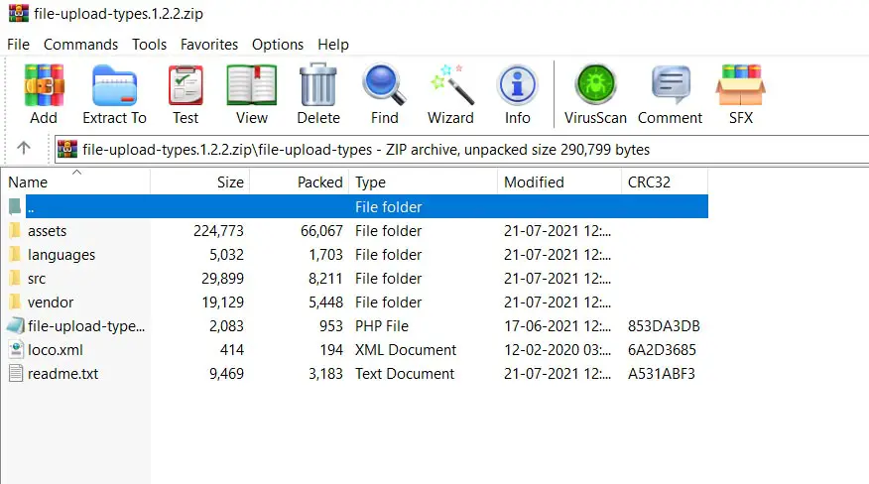The image size is (869, 484).
Task: Select the 'readme.txt' file name
Action: pyautogui.click(x=63, y=374)
